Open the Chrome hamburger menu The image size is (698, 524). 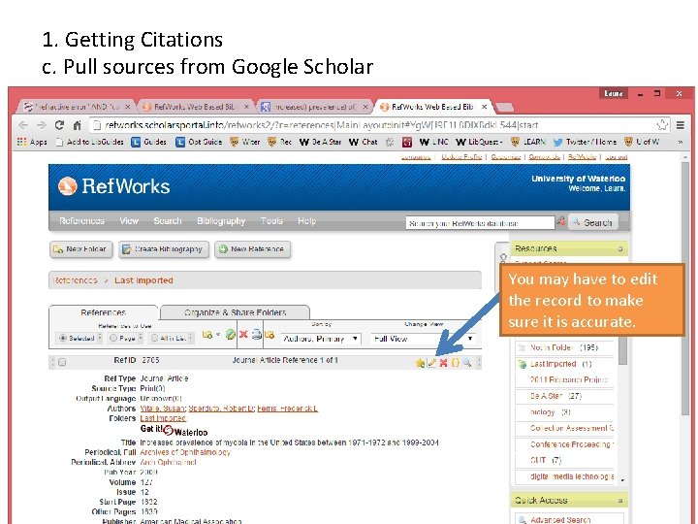(680, 125)
